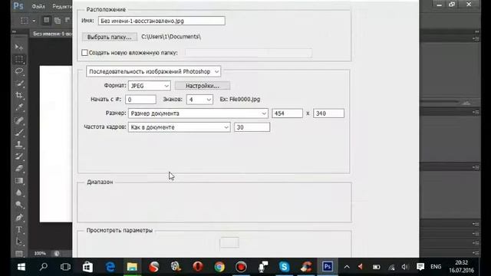Open the Store from the taskbar
The image size is (491, 276).
click(87, 267)
